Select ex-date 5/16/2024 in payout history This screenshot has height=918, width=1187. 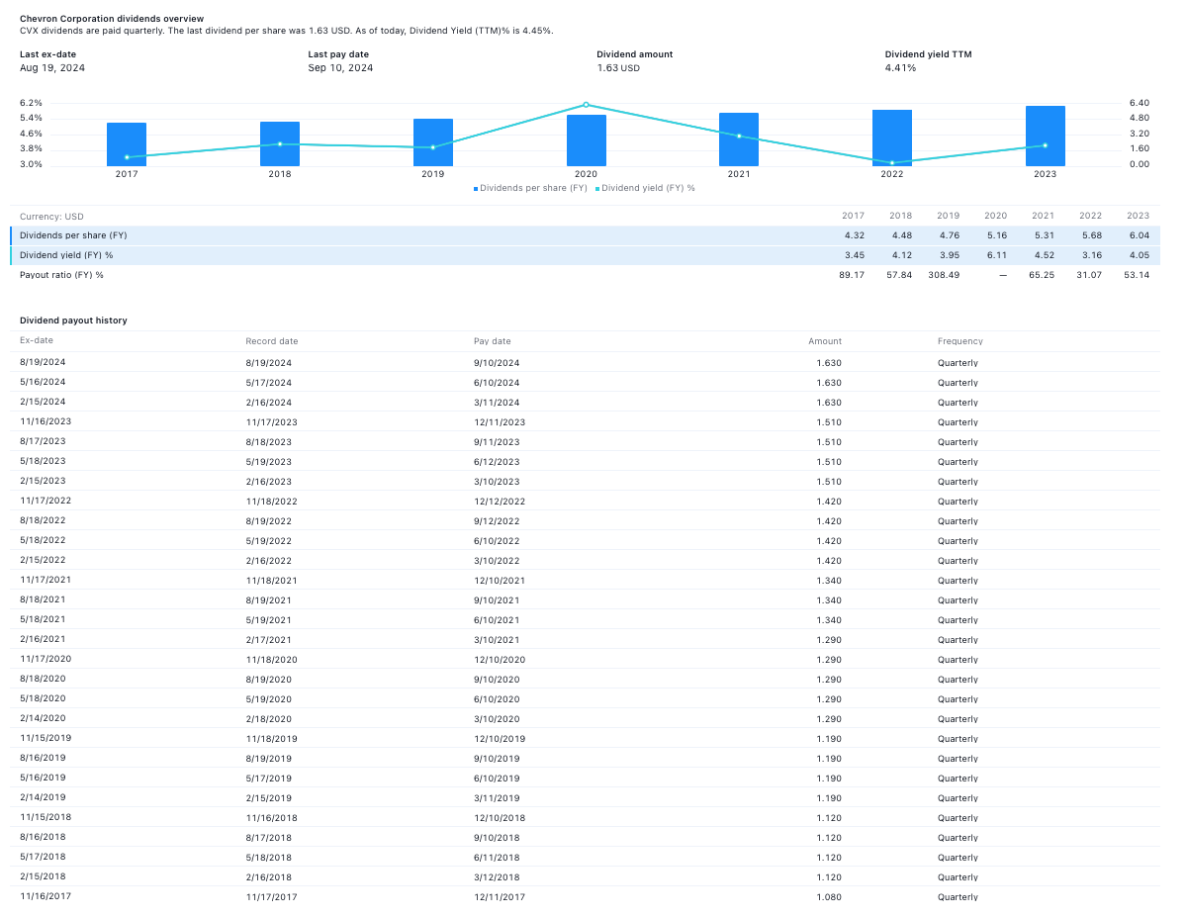click(43, 382)
